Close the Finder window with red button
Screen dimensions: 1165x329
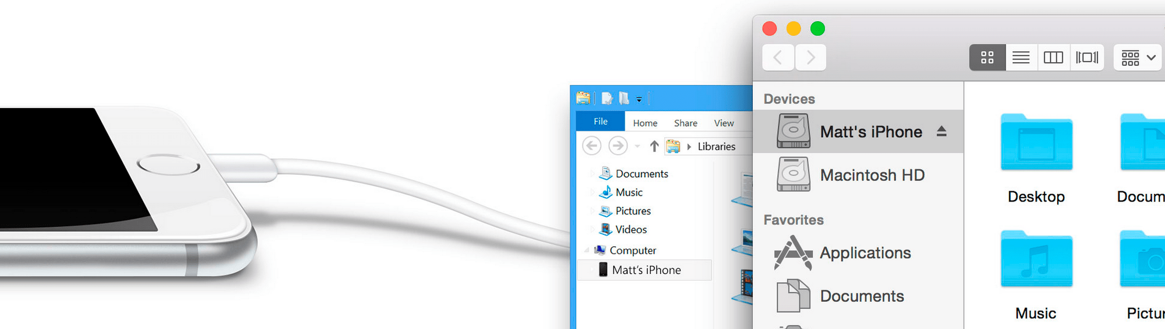(770, 28)
